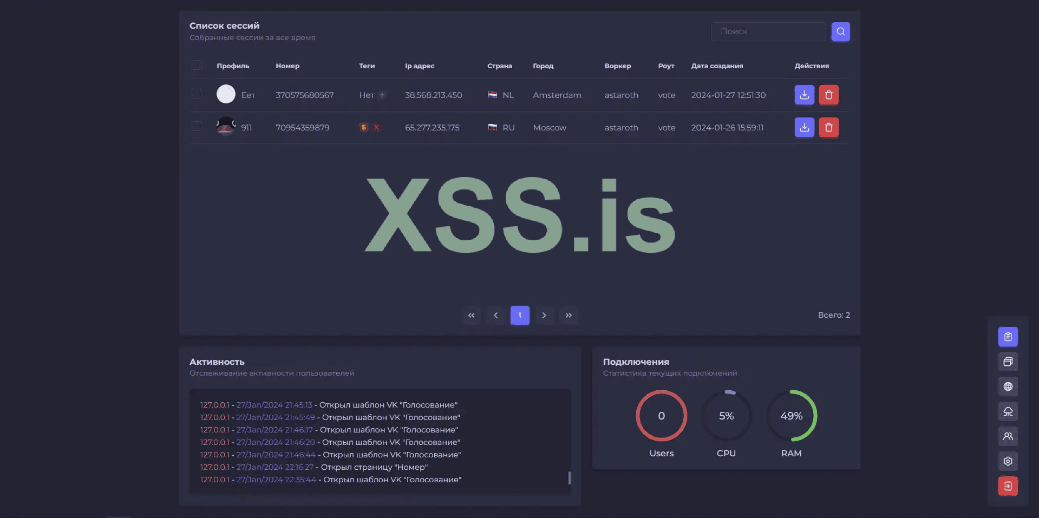The width and height of the screenshot is (1039, 518).
Task: Click the Ip адрес column header
Action: coord(420,66)
